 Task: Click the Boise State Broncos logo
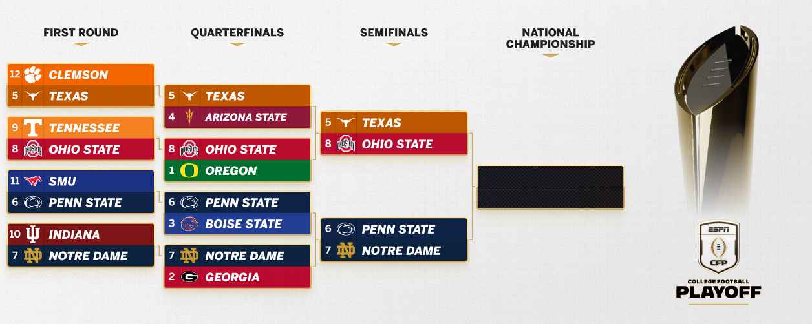tap(189, 224)
